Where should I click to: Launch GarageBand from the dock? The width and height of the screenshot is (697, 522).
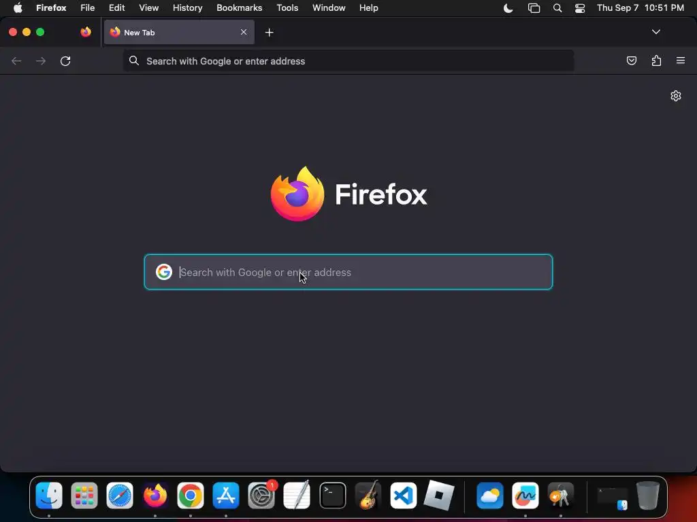(x=368, y=495)
